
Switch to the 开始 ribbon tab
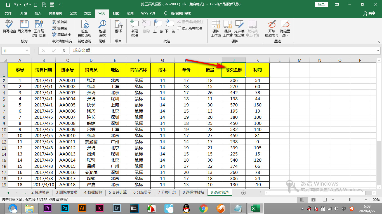point(24,13)
